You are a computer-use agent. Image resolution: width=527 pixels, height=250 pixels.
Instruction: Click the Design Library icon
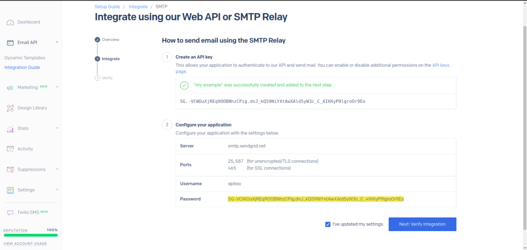click(x=10, y=108)
